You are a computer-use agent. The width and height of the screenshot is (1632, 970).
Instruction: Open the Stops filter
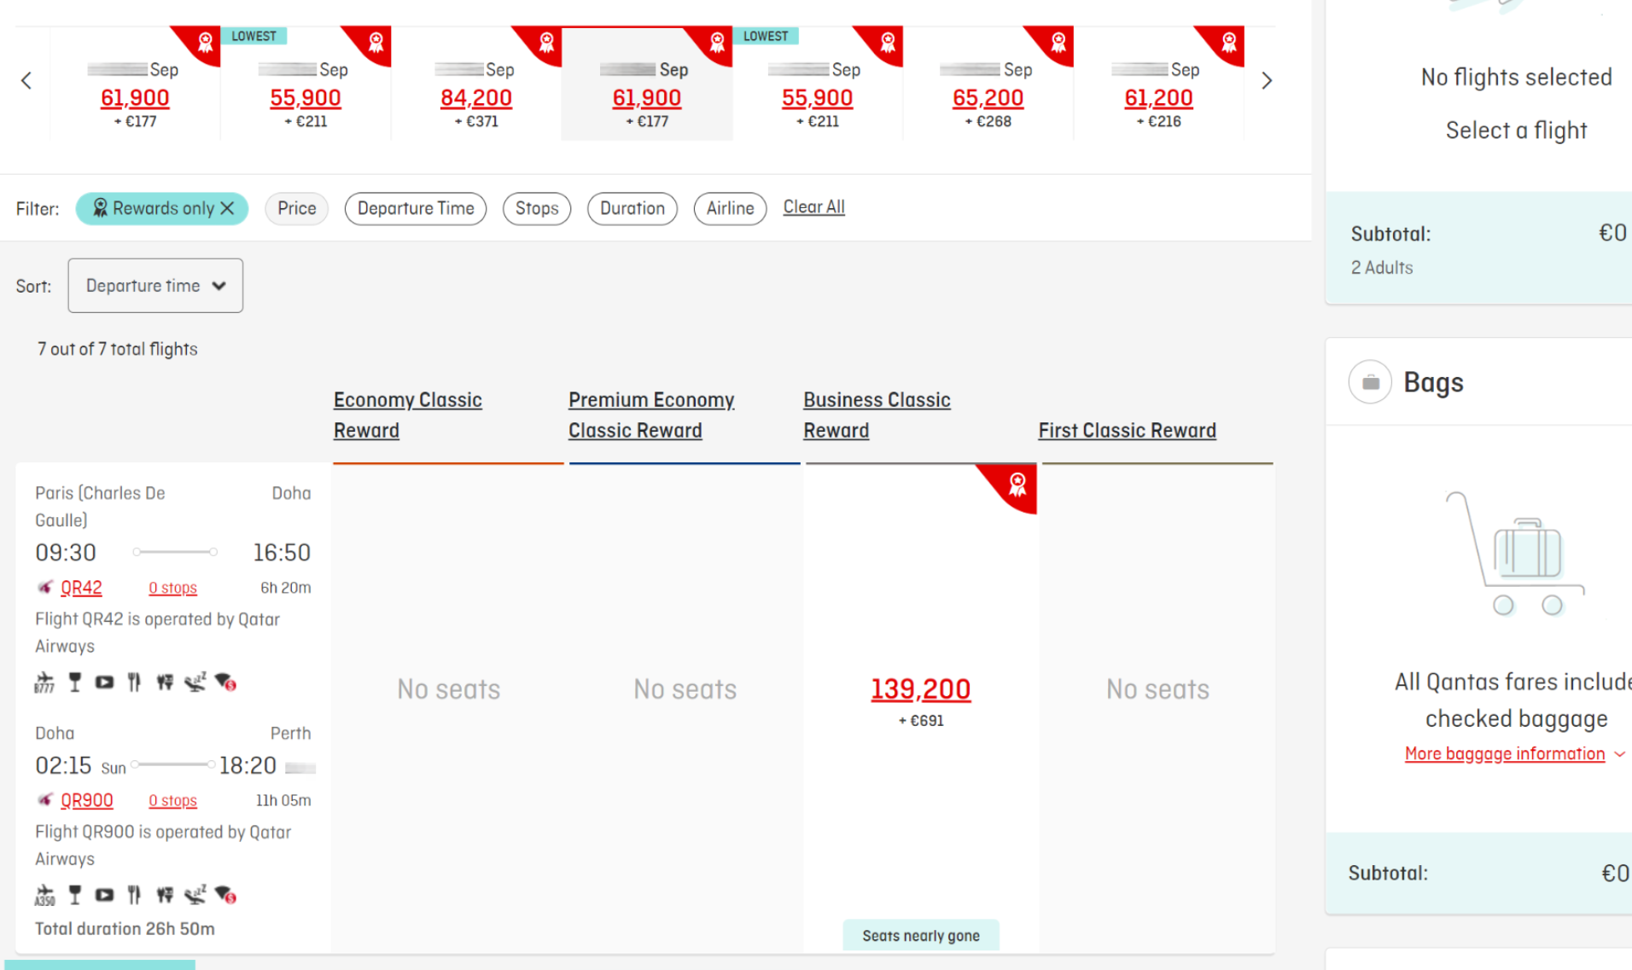[x=537, y=208]
